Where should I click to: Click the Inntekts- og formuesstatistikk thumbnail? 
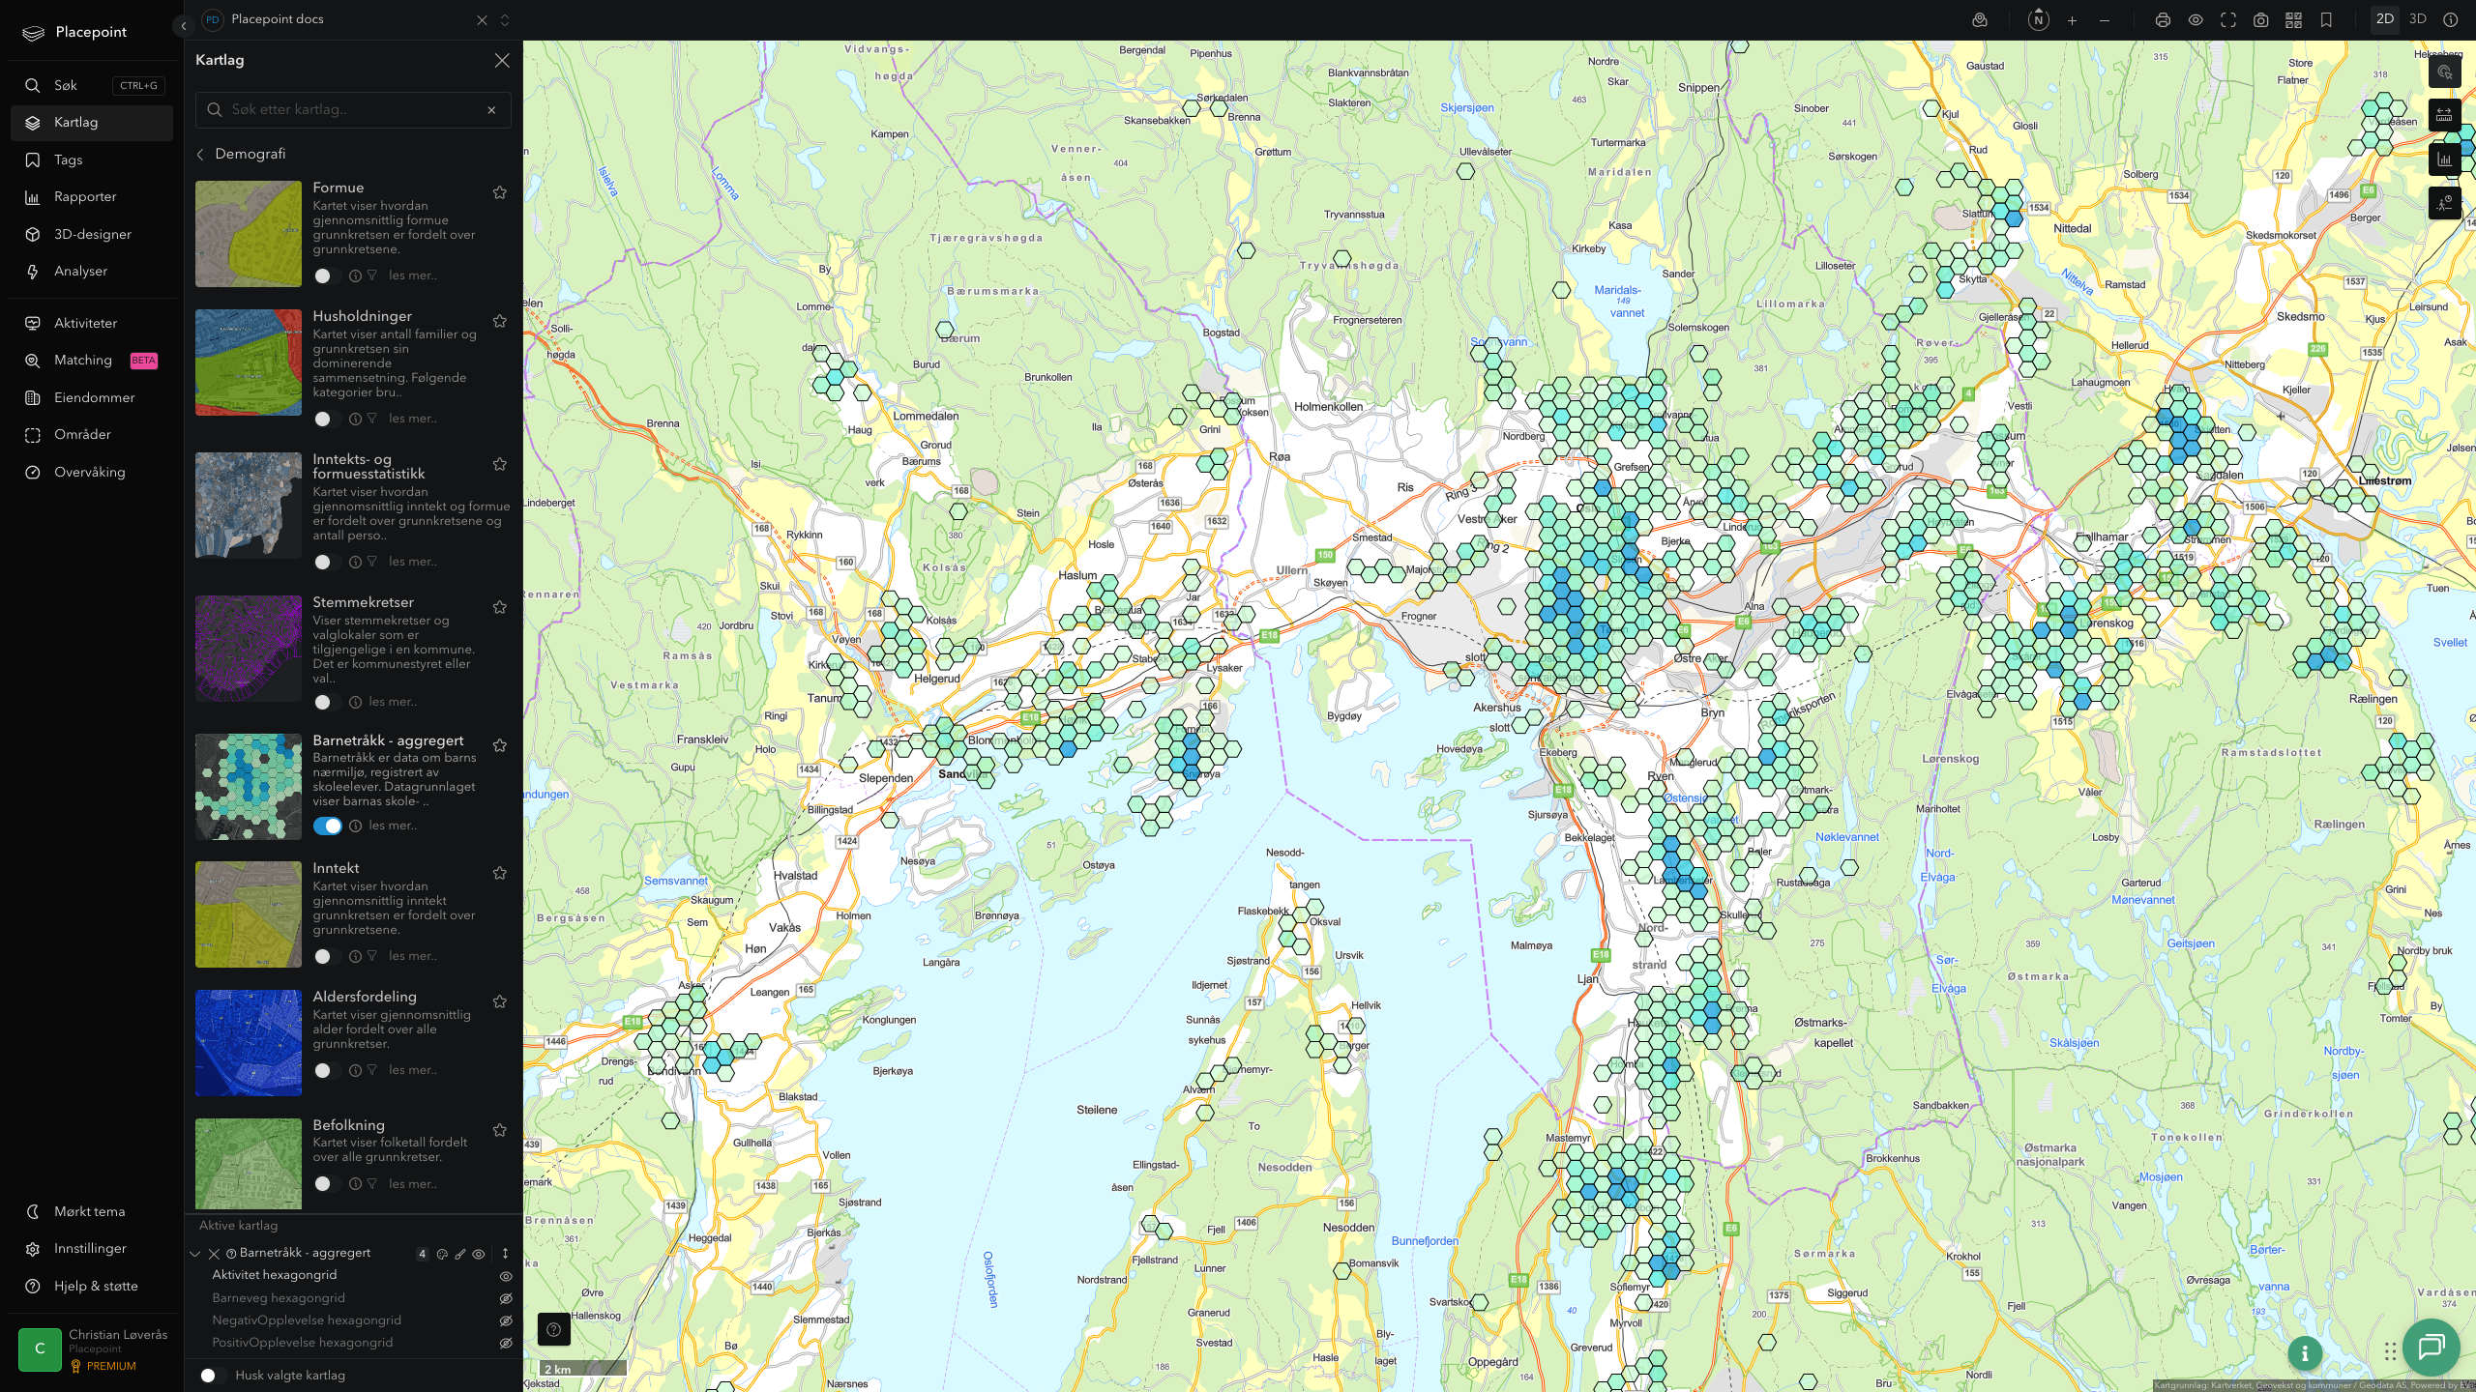[249, 506]
